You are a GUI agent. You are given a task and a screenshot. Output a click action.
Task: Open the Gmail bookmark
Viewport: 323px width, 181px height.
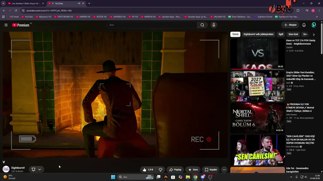click(14, 17)
